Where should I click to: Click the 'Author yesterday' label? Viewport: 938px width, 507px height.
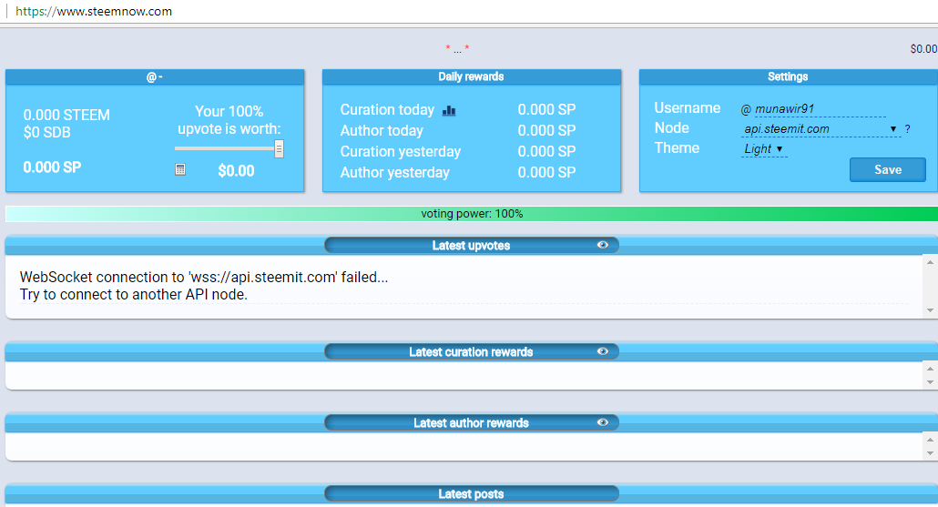395,173
